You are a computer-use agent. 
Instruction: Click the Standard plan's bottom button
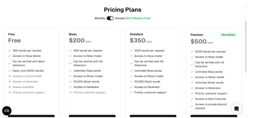coord(153,116)
